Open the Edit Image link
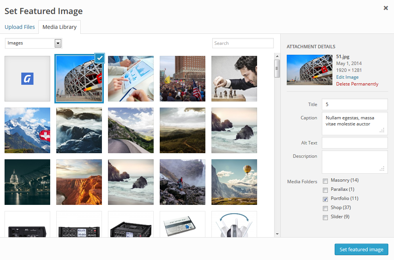 347,77
